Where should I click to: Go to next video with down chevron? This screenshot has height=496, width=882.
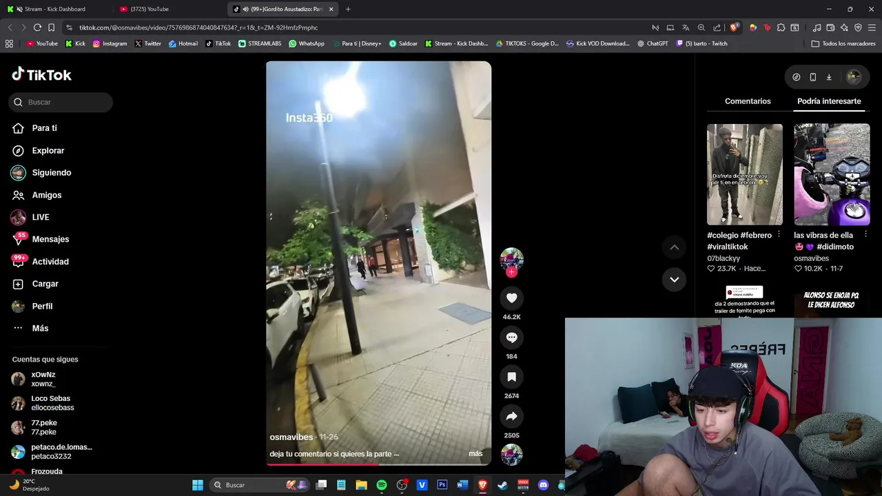point(674,279)
